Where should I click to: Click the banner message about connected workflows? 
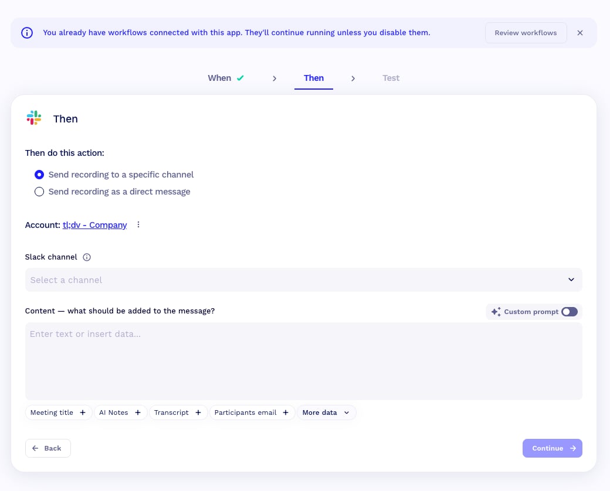pos(236,33)
